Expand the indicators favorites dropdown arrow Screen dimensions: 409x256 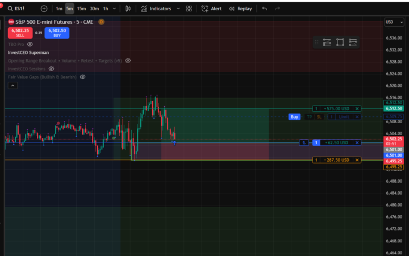(178, 9)
